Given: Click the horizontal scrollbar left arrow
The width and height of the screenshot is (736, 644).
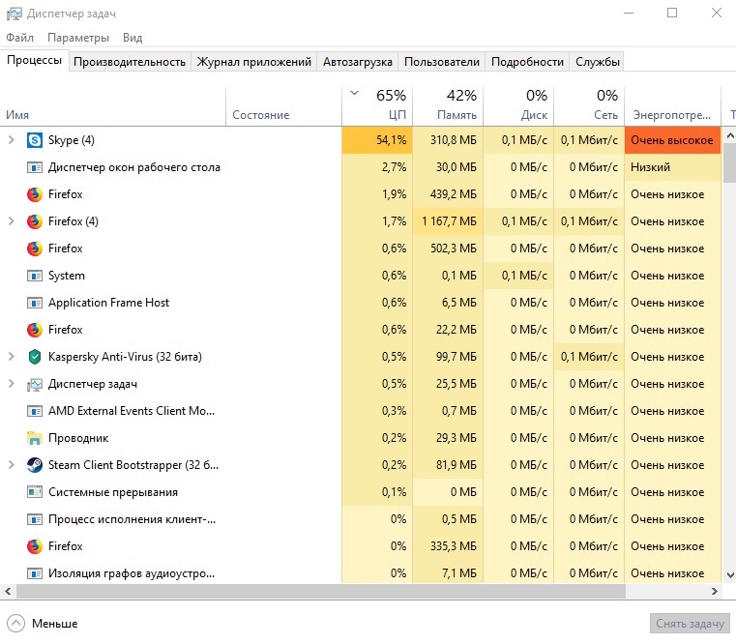Looking at the screenshot, I should point(8,592).
